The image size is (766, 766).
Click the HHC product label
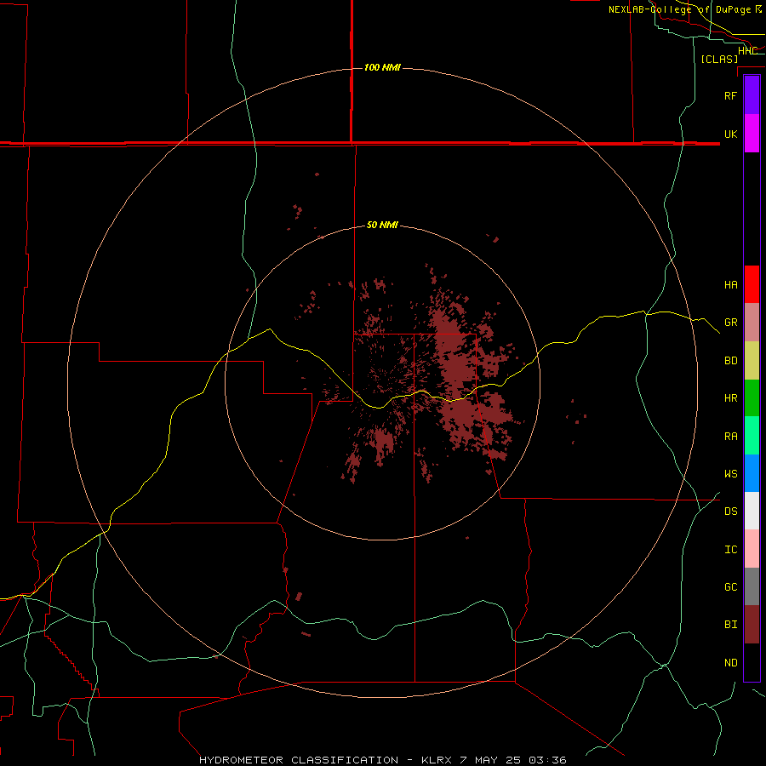click(747, 51)
